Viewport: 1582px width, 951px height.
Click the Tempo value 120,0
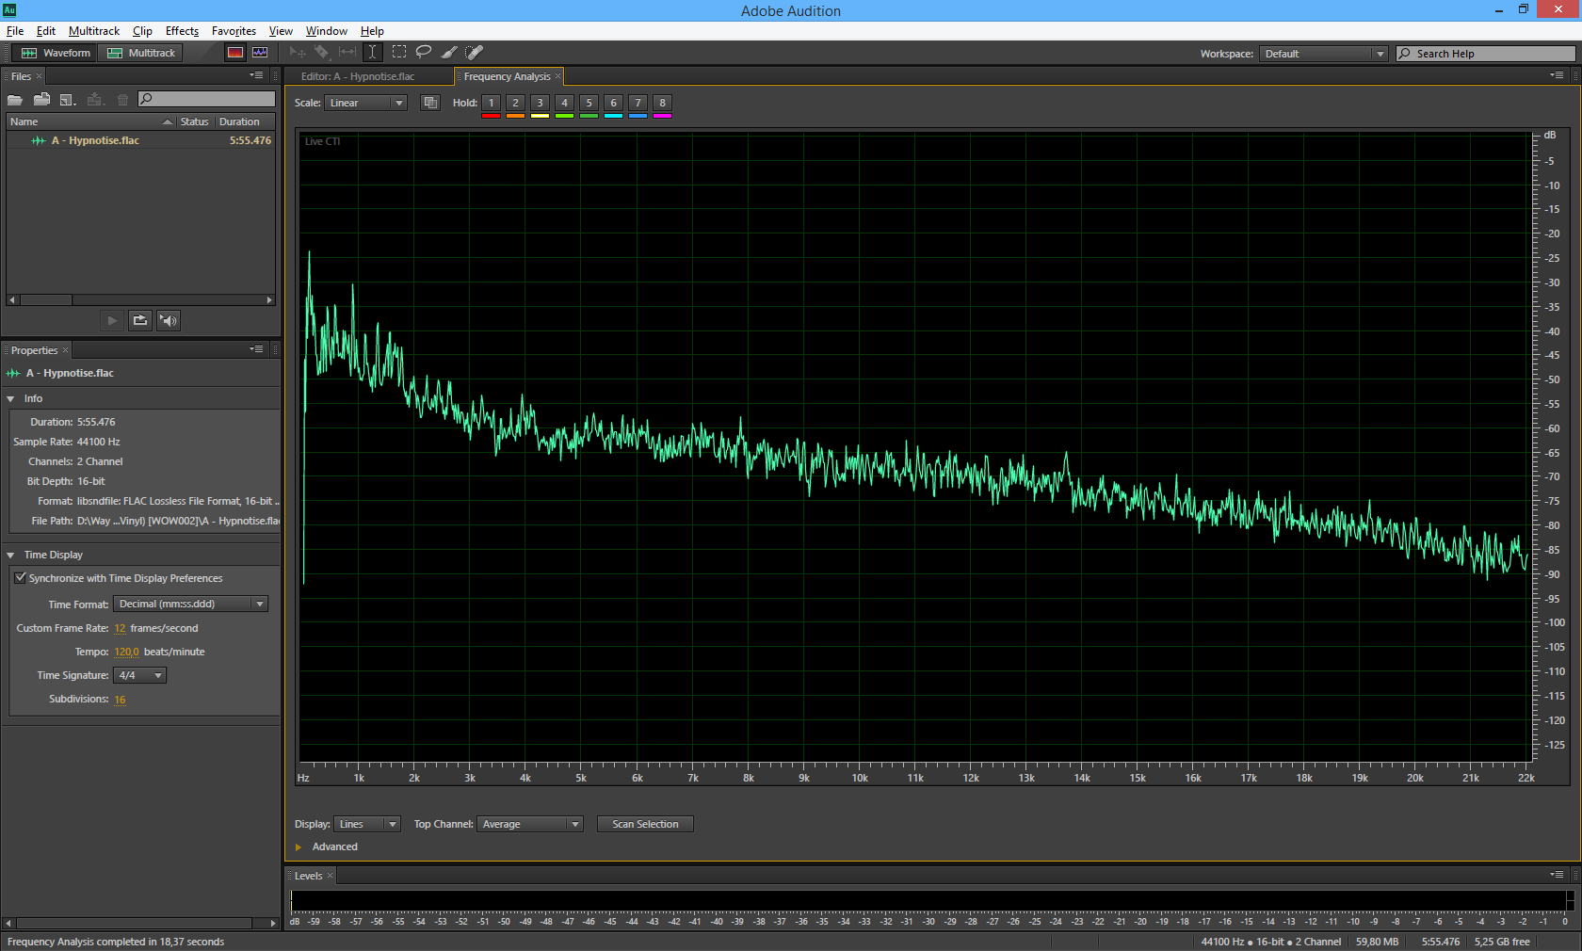126,652
